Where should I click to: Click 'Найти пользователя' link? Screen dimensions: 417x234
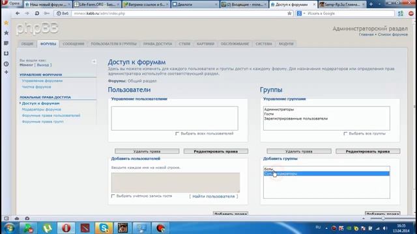214,196
